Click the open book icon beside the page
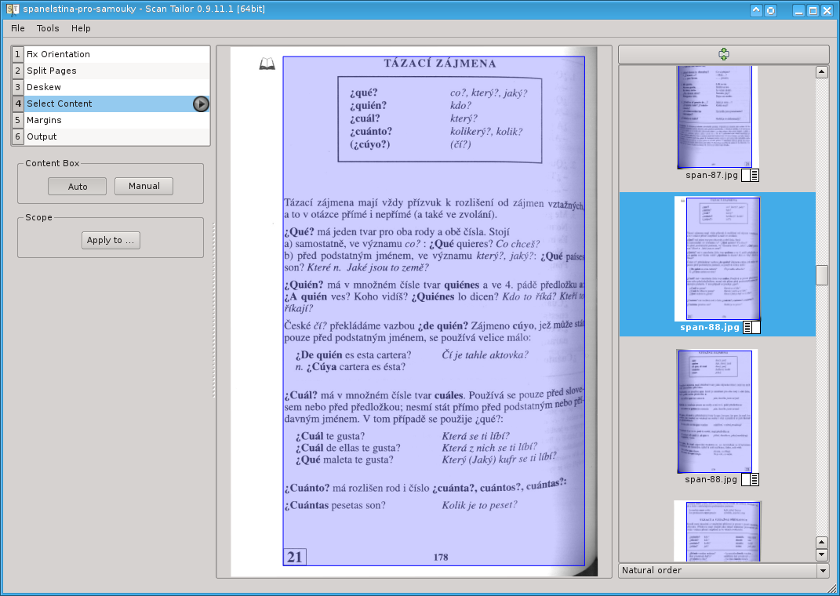The image size is (840, 596). 267,64
